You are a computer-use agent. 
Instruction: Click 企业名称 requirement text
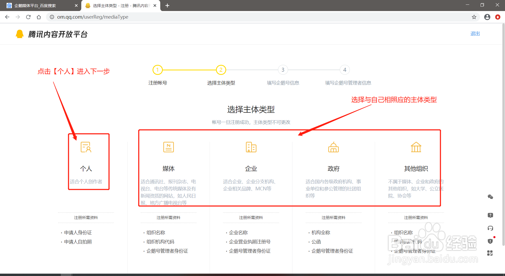[238, 233]
